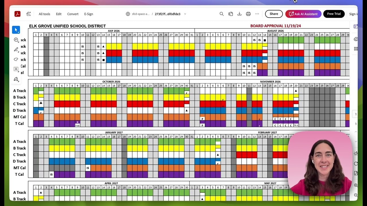Click the print icon
This screenshot has height=206, width=367.
coord(248,14)
